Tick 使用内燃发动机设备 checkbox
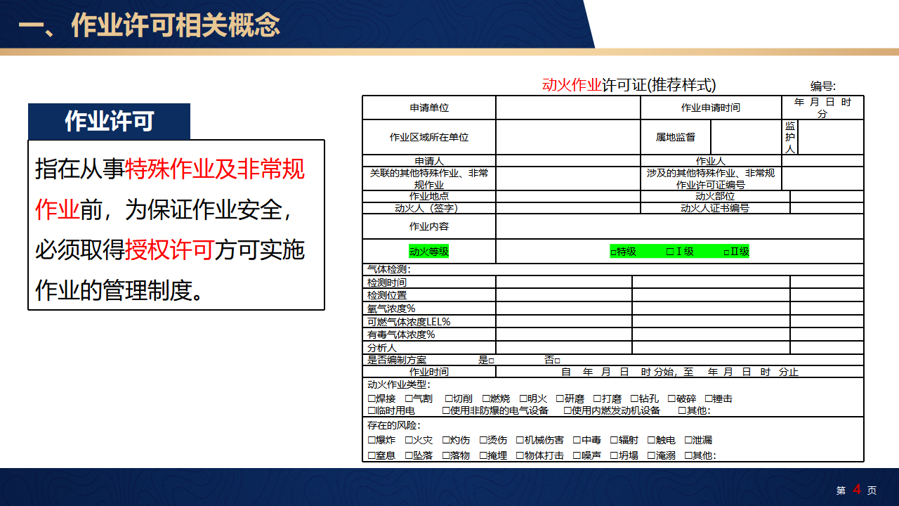 point(567,411)
